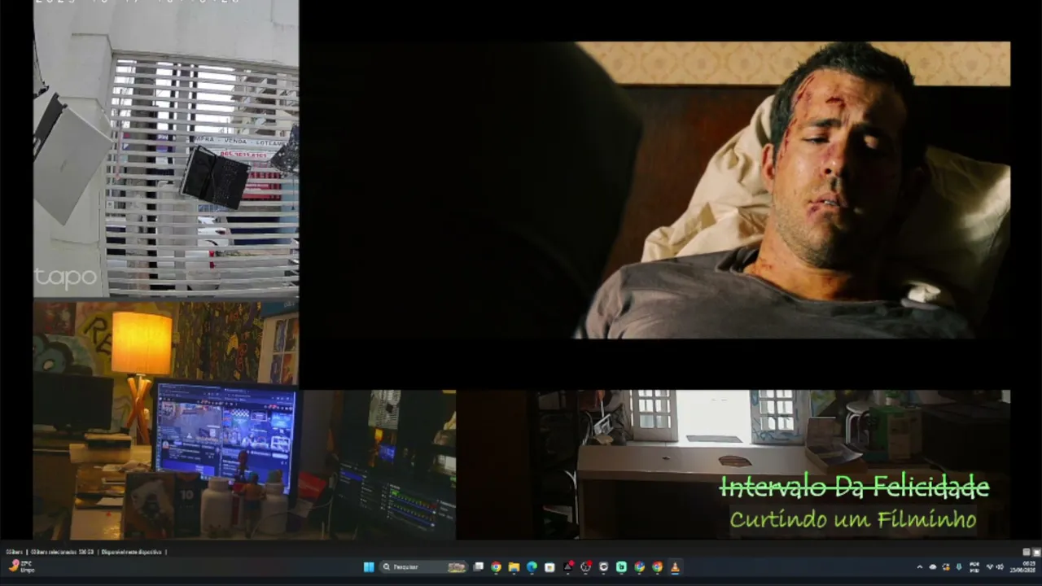Open the network tray icon
1042x586 pixels.
click(990, 566)
